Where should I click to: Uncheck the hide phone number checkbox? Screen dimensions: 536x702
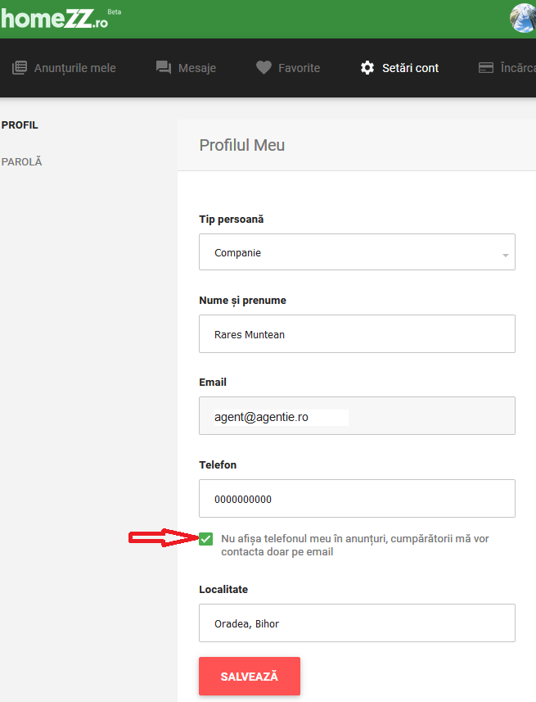pyautogui.click(x=206, y=539)
